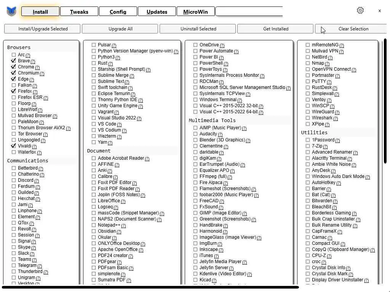Click the Communications category heading
This screenshot has height=292, width=390.
tap(27, 161)
